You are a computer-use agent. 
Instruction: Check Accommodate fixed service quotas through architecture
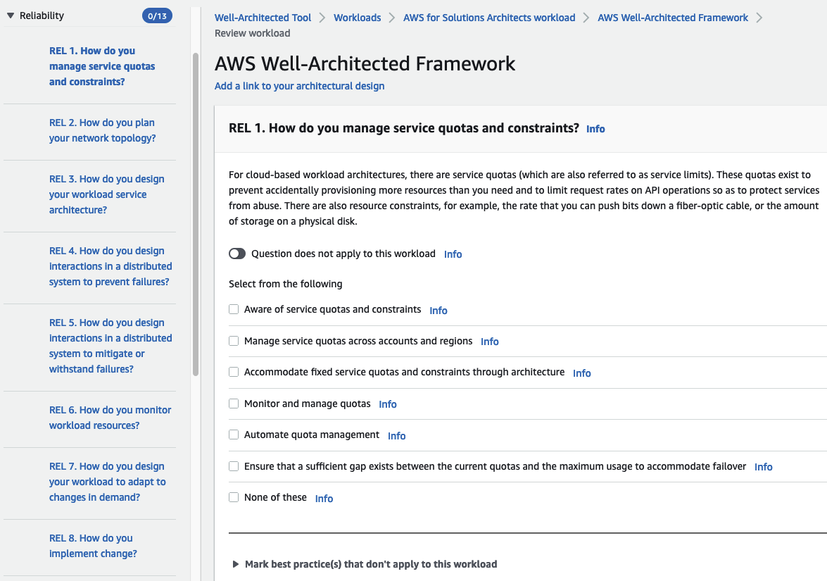click(234, 372)
